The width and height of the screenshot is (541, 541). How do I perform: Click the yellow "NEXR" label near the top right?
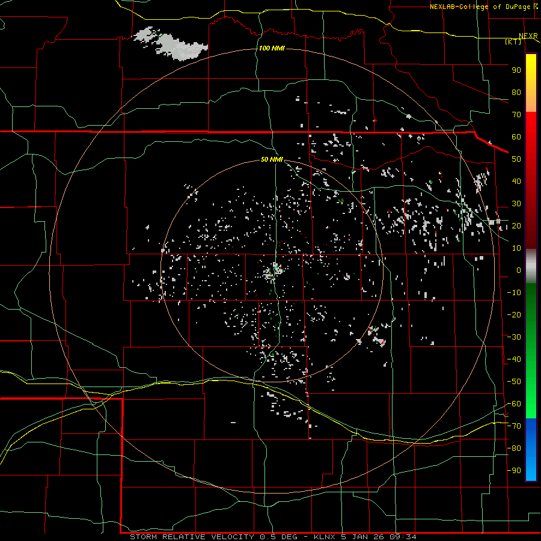coord(528,36)
